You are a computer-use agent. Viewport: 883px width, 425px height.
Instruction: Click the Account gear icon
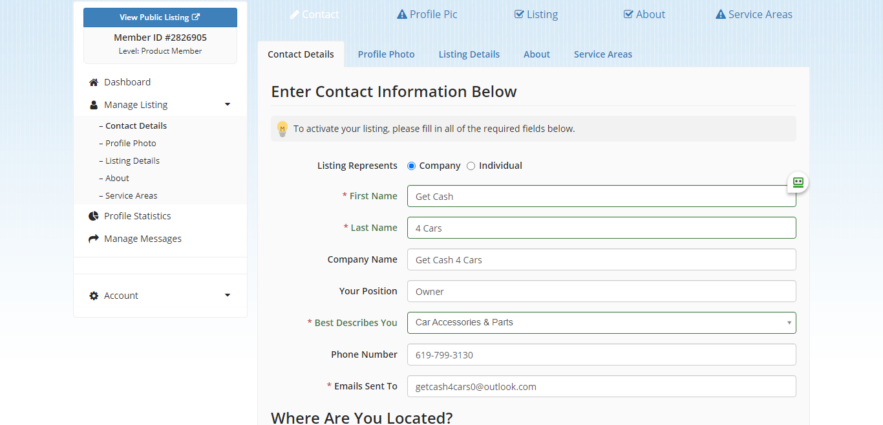coord(94,296)
